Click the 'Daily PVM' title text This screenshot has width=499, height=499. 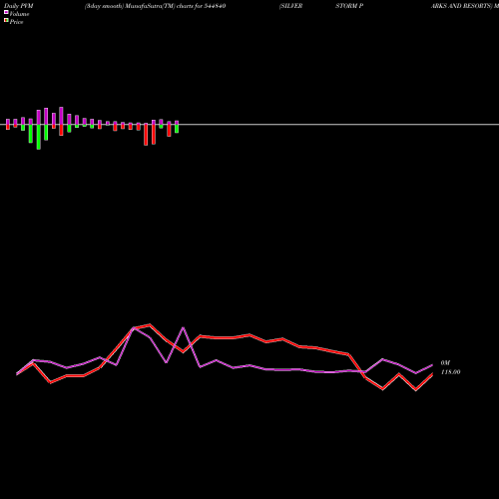pyautogui.click(x=19, y=6)
